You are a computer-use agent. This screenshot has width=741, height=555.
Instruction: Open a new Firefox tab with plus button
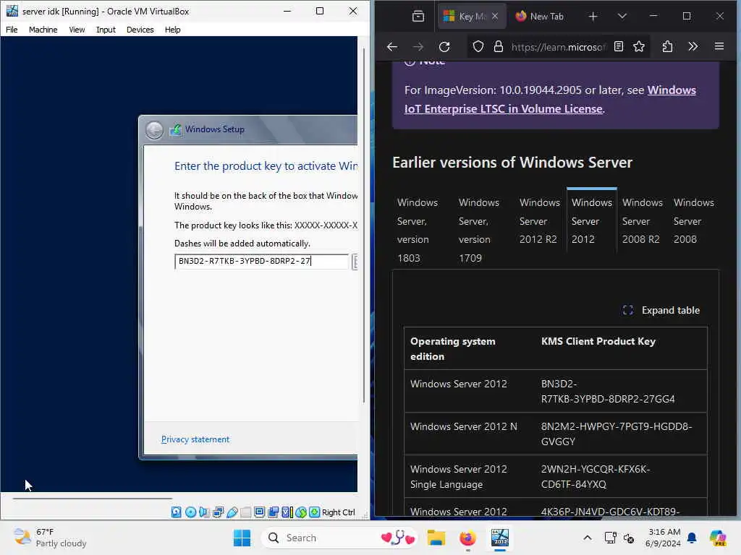click(x=593, y=17)
